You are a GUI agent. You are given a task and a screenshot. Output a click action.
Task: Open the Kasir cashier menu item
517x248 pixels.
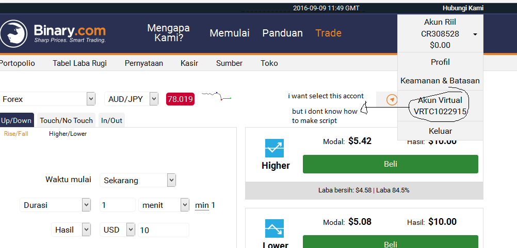189,63
